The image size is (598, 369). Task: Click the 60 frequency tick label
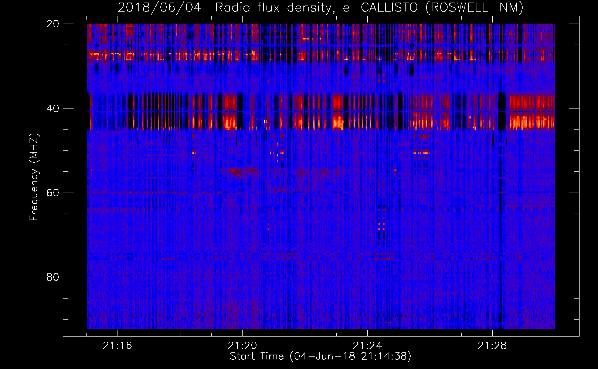(52, 193)
